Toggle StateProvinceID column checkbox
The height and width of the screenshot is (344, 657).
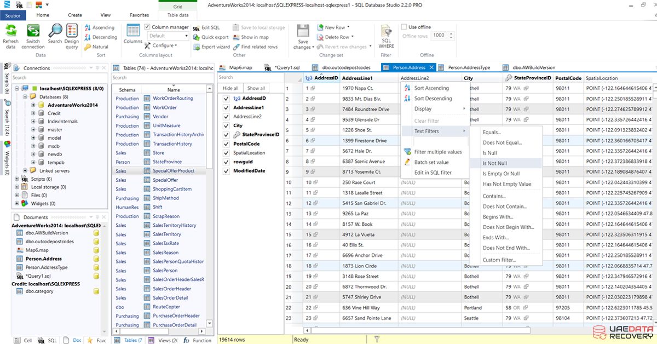point(226,135)
